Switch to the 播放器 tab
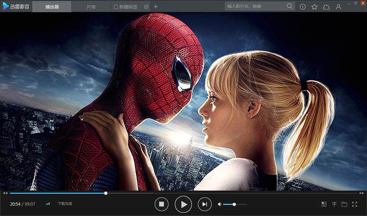 point(52,6)
